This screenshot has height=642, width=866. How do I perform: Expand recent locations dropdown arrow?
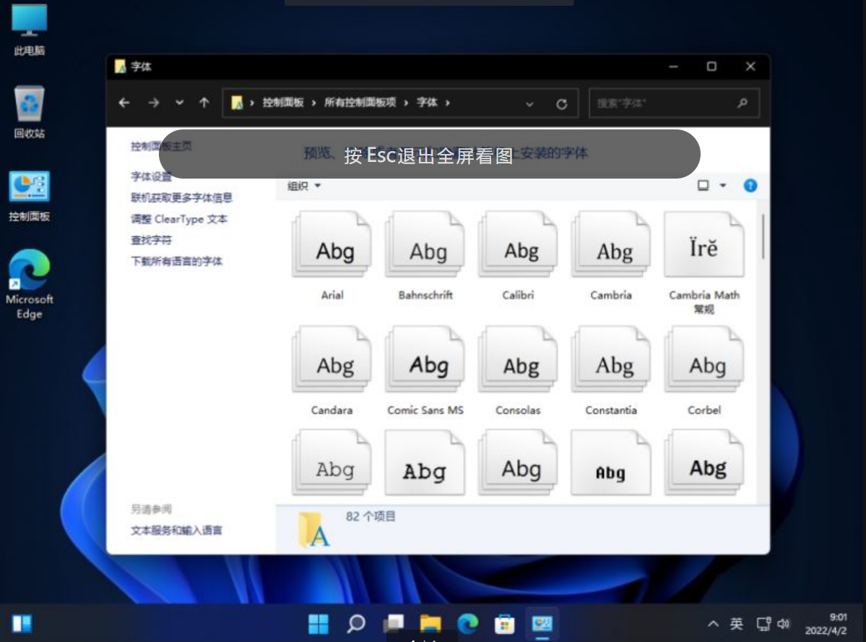click(180, 103)
